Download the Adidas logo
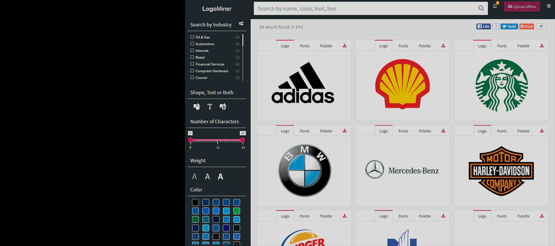The width and height of the screenshot is (555, 246). click(345, 46)
